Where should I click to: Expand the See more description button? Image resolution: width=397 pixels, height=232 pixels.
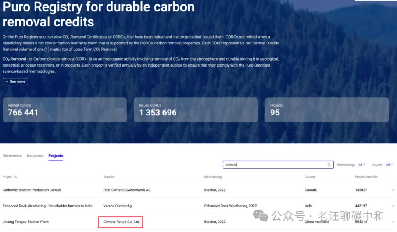(15, 82)
